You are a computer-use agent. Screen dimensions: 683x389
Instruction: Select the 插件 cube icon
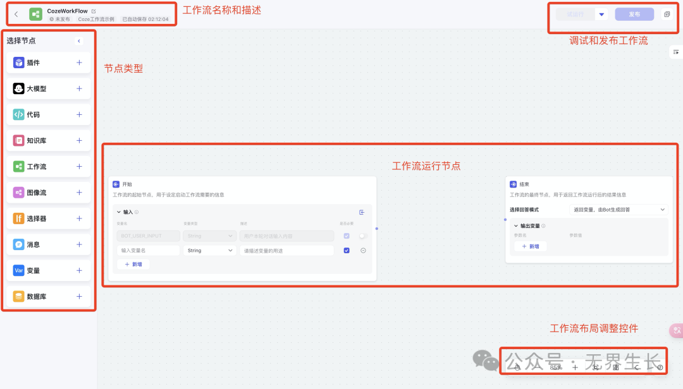[18, 63]
